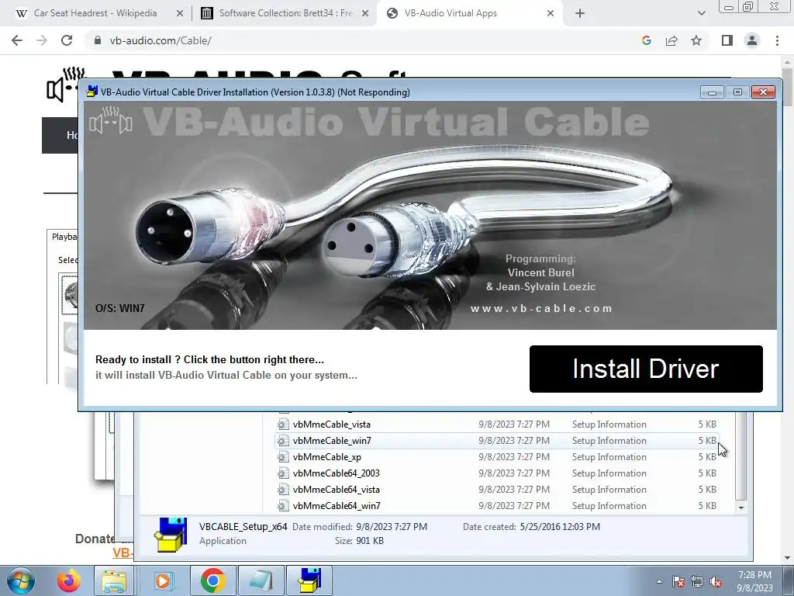This screenshot has width=794, height=596.
Task: Open the Windows Start menu
Action: pyautogui.click(x=21, y=580)
